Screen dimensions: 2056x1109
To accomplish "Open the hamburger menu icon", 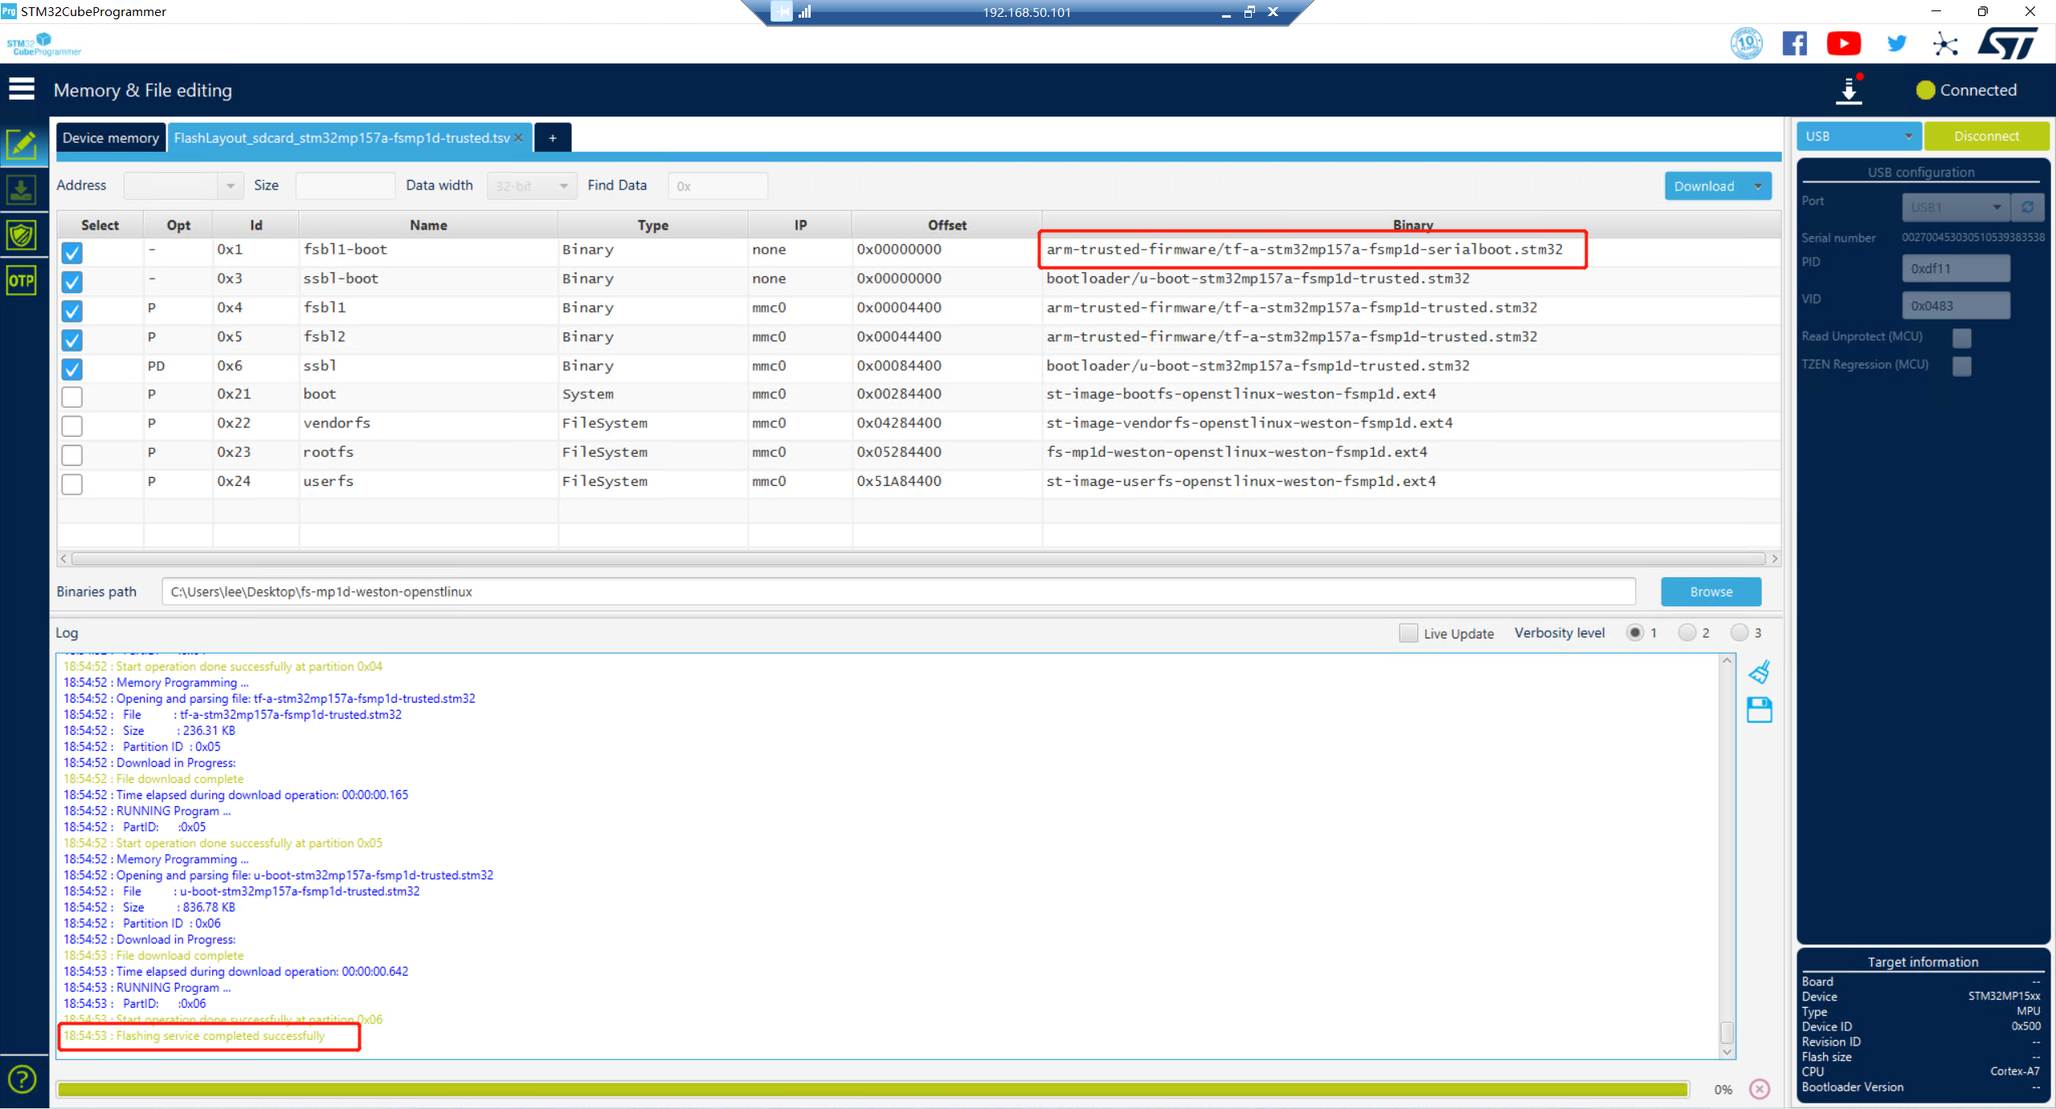I will 22,89.
